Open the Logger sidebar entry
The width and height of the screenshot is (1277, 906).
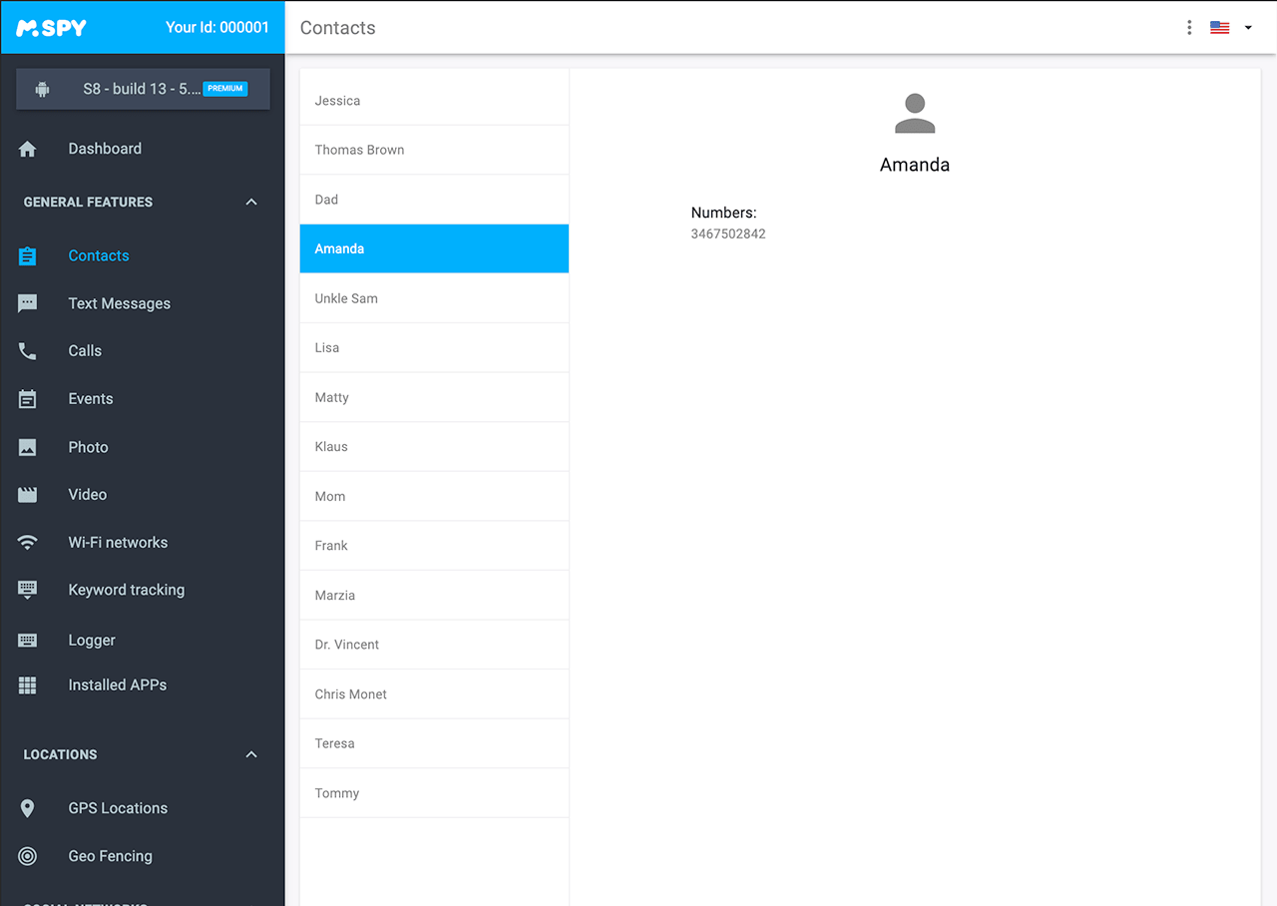click(92, 641)
